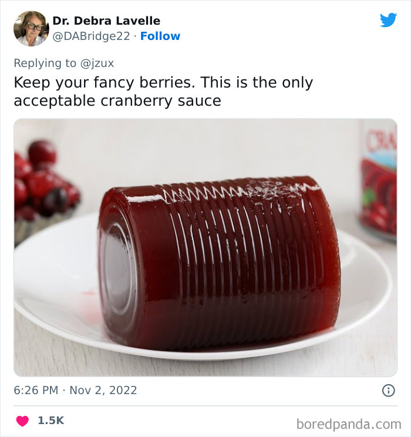Open the 6:26 PM timestamp link
The width and height of the screenshot is (411, 437).
(36, 390)
